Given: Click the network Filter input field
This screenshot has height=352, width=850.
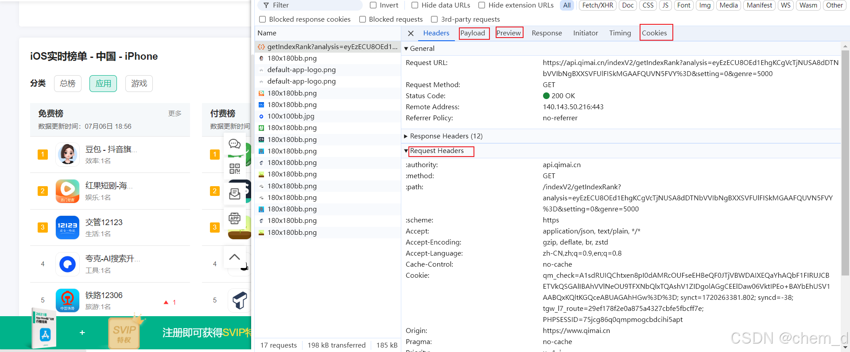Looking at the screenshot, I should 314,5.
